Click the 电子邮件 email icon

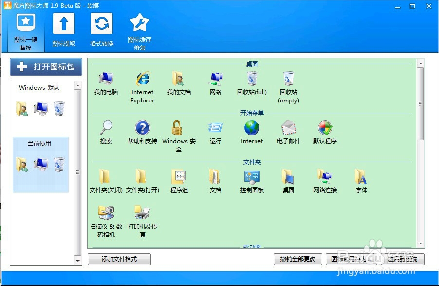tap(288, 128)
